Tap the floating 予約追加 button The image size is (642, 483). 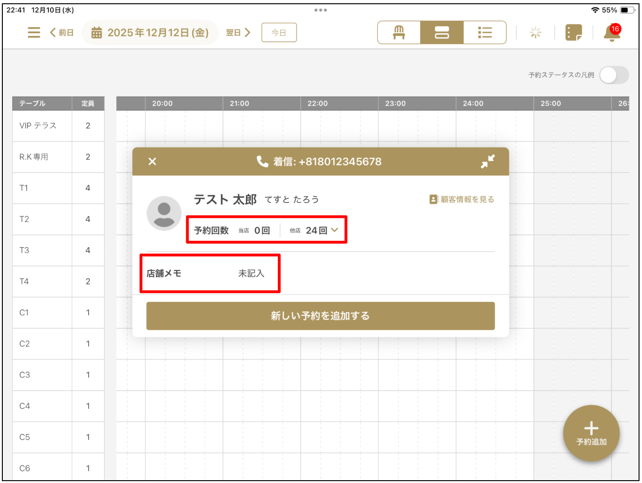pos(591,433)
